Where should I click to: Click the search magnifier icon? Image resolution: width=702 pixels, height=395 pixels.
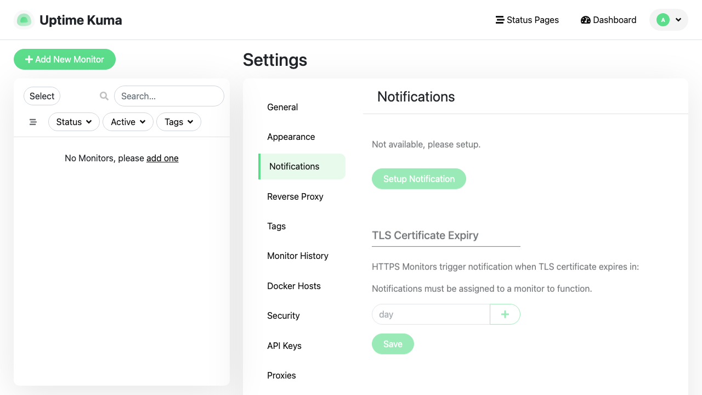[104, 96]
